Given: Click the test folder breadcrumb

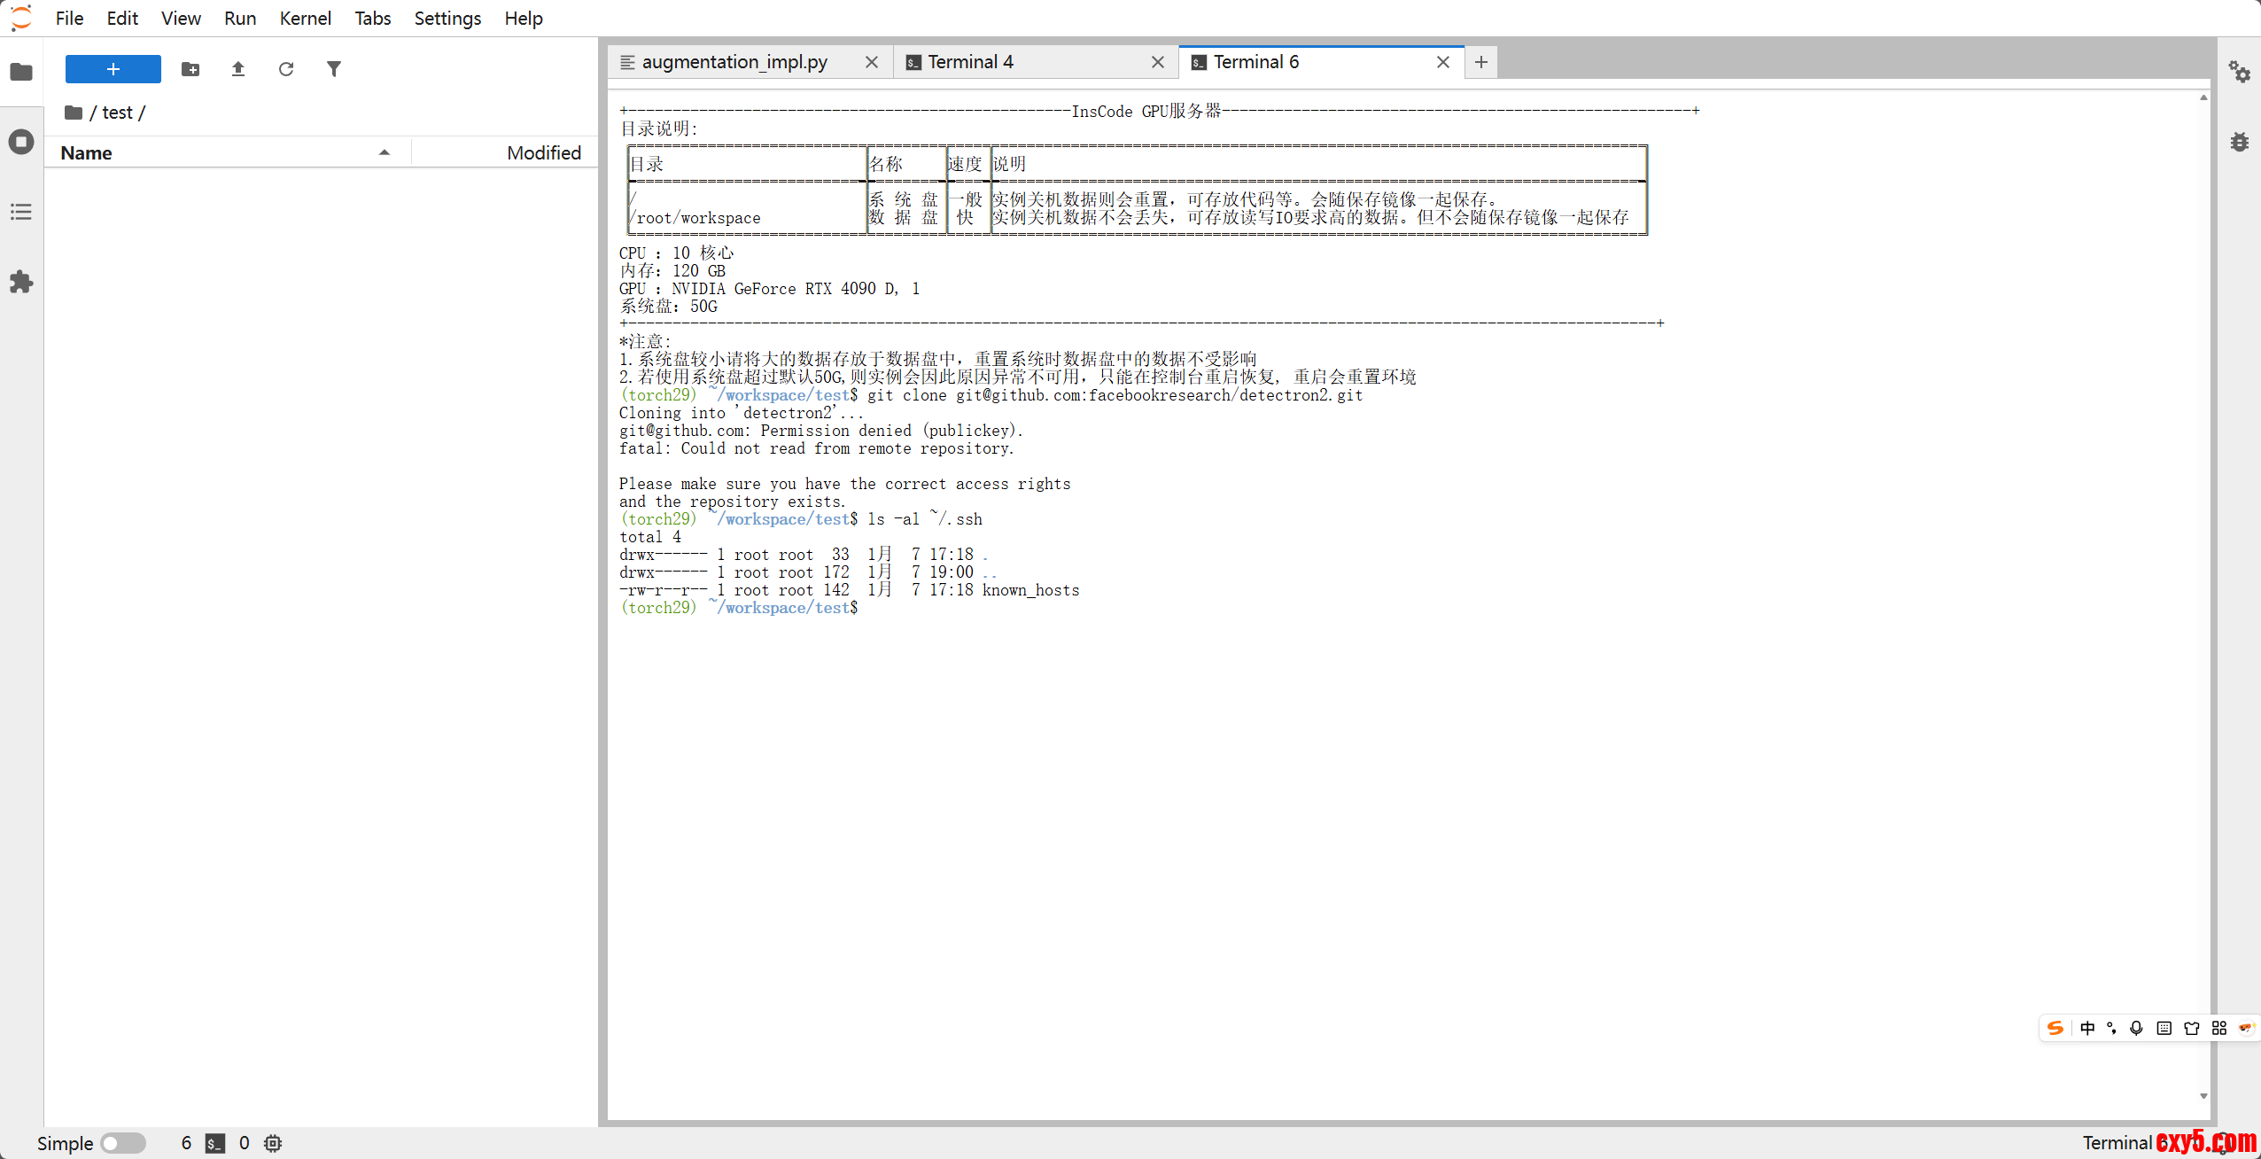Looking at the screenshot, I should point(117,113).
